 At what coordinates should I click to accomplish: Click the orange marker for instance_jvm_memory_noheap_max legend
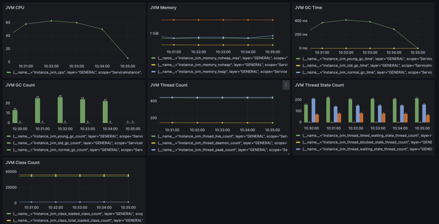[x=153, y=58]
